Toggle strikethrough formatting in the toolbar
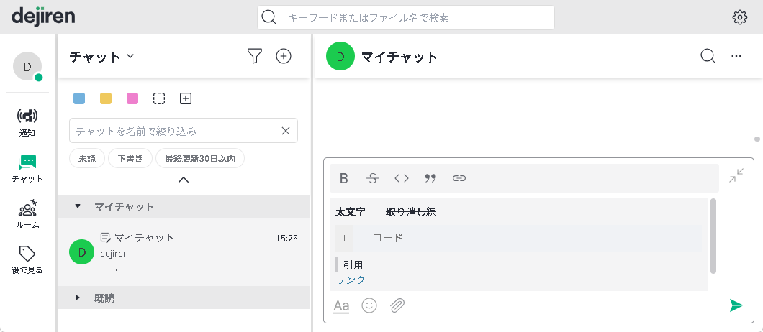763x332 pixels. click(x=372, y=178)
